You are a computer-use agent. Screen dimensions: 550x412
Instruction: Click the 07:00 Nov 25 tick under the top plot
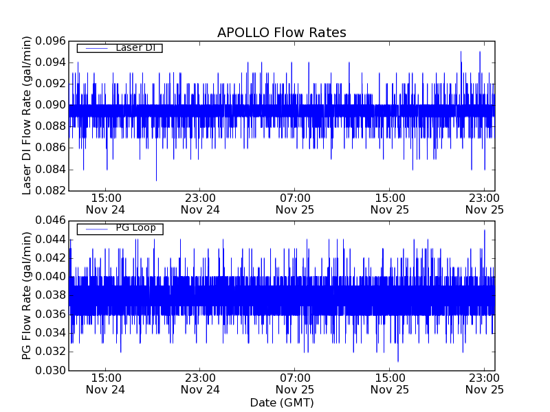[295, 203]
